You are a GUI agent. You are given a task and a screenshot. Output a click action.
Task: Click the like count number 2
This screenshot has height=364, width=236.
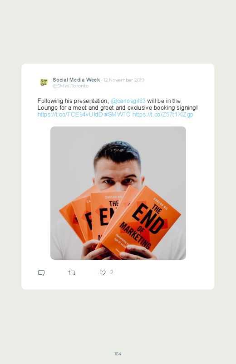112,272
